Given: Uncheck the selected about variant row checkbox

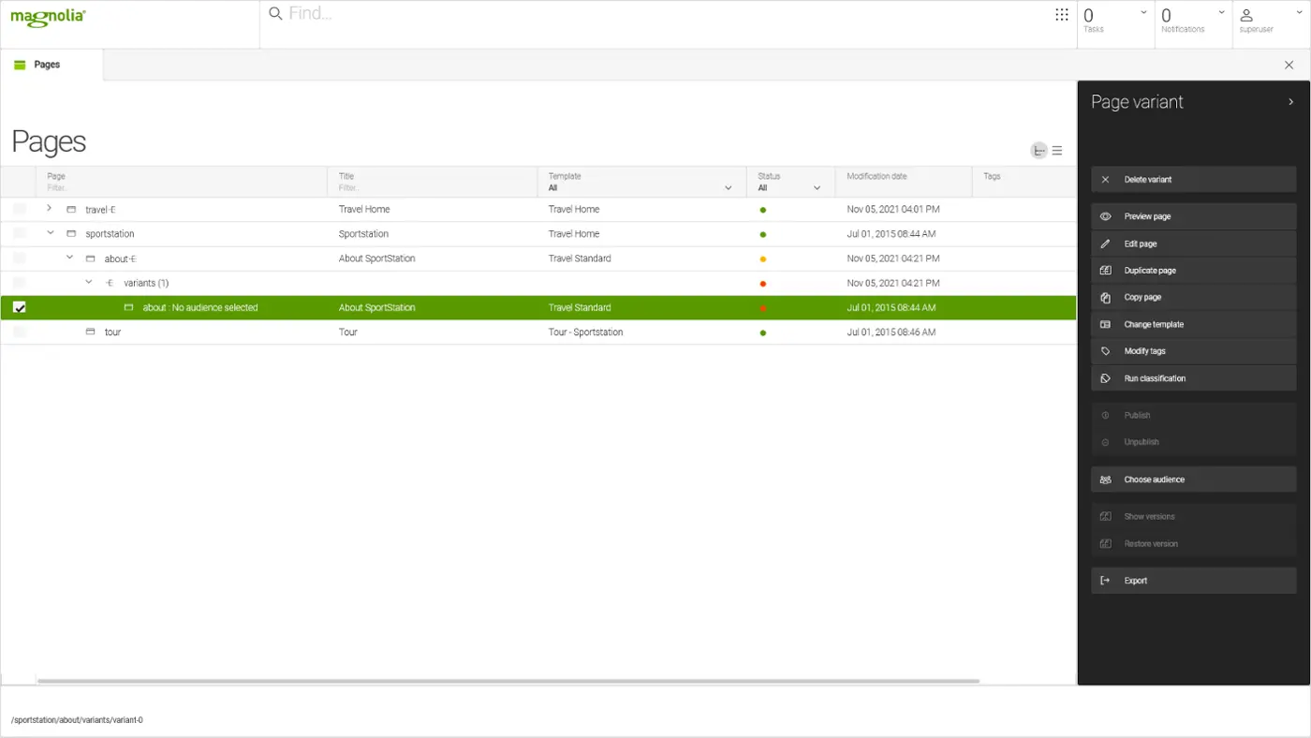Looking at the screenshot, I should pyautogui.click(x=19, y=307).
